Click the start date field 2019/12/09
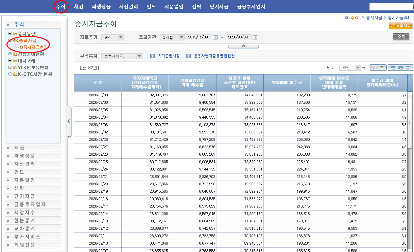The width and height of the screenshot is (414, 252). pos(200,37)
